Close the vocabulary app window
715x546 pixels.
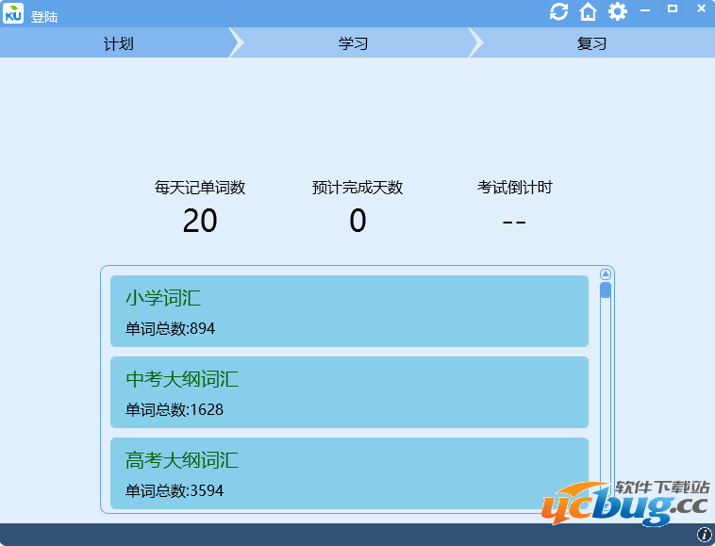(x=701, y=8)
